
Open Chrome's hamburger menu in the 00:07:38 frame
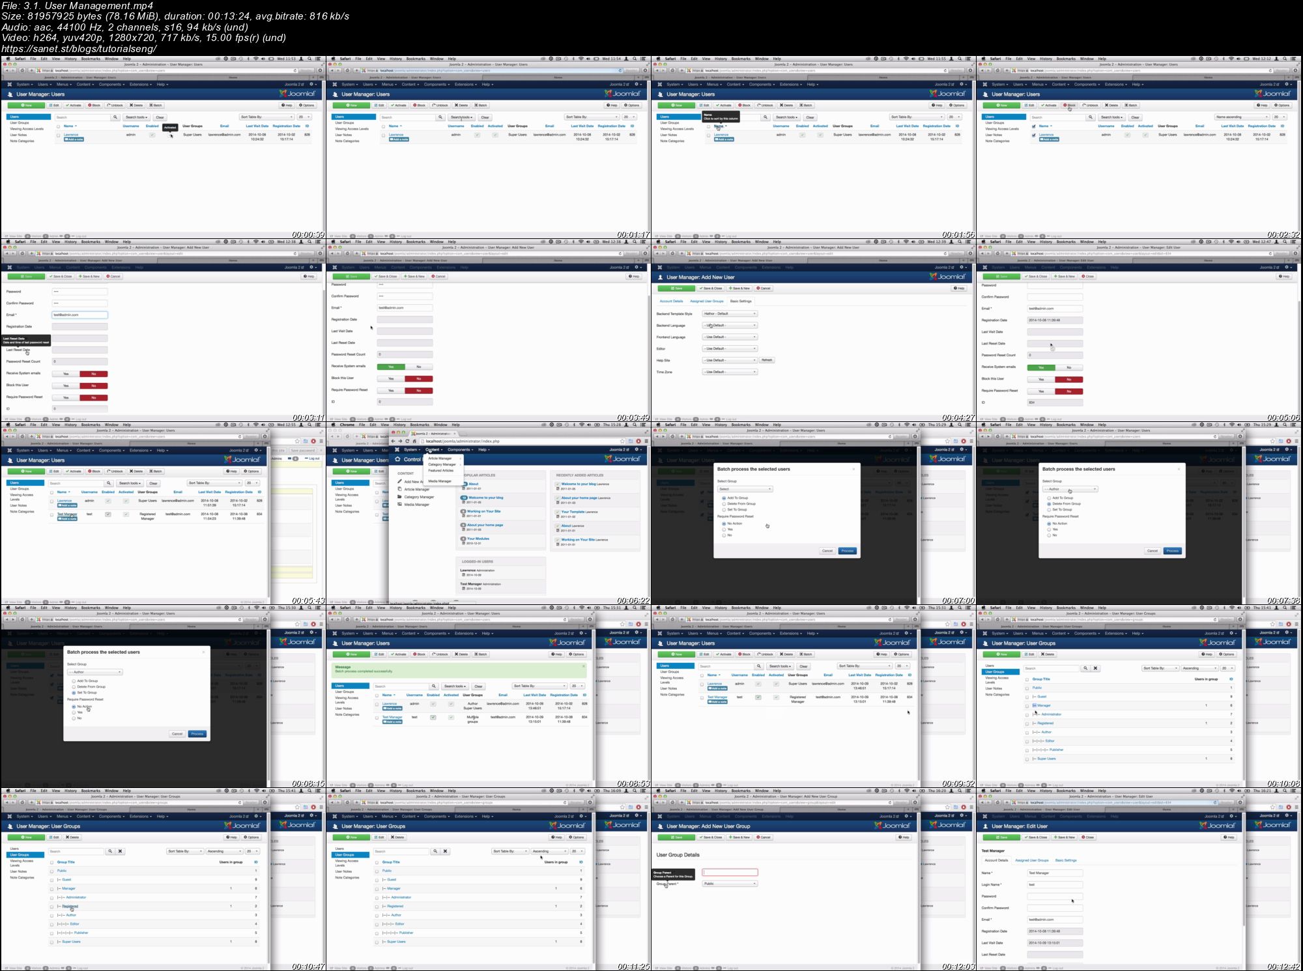[1296, 441]
